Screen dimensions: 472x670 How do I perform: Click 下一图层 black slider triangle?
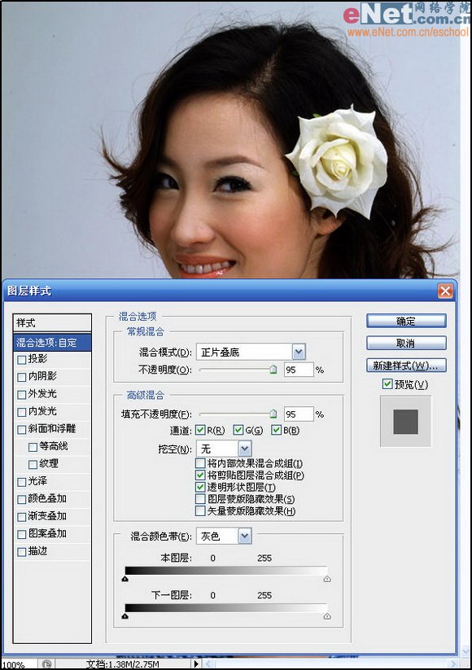click(x=125, y=616)
